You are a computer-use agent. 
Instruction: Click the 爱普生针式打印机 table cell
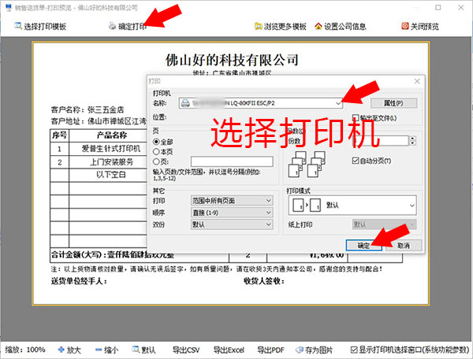pos(110,149)
